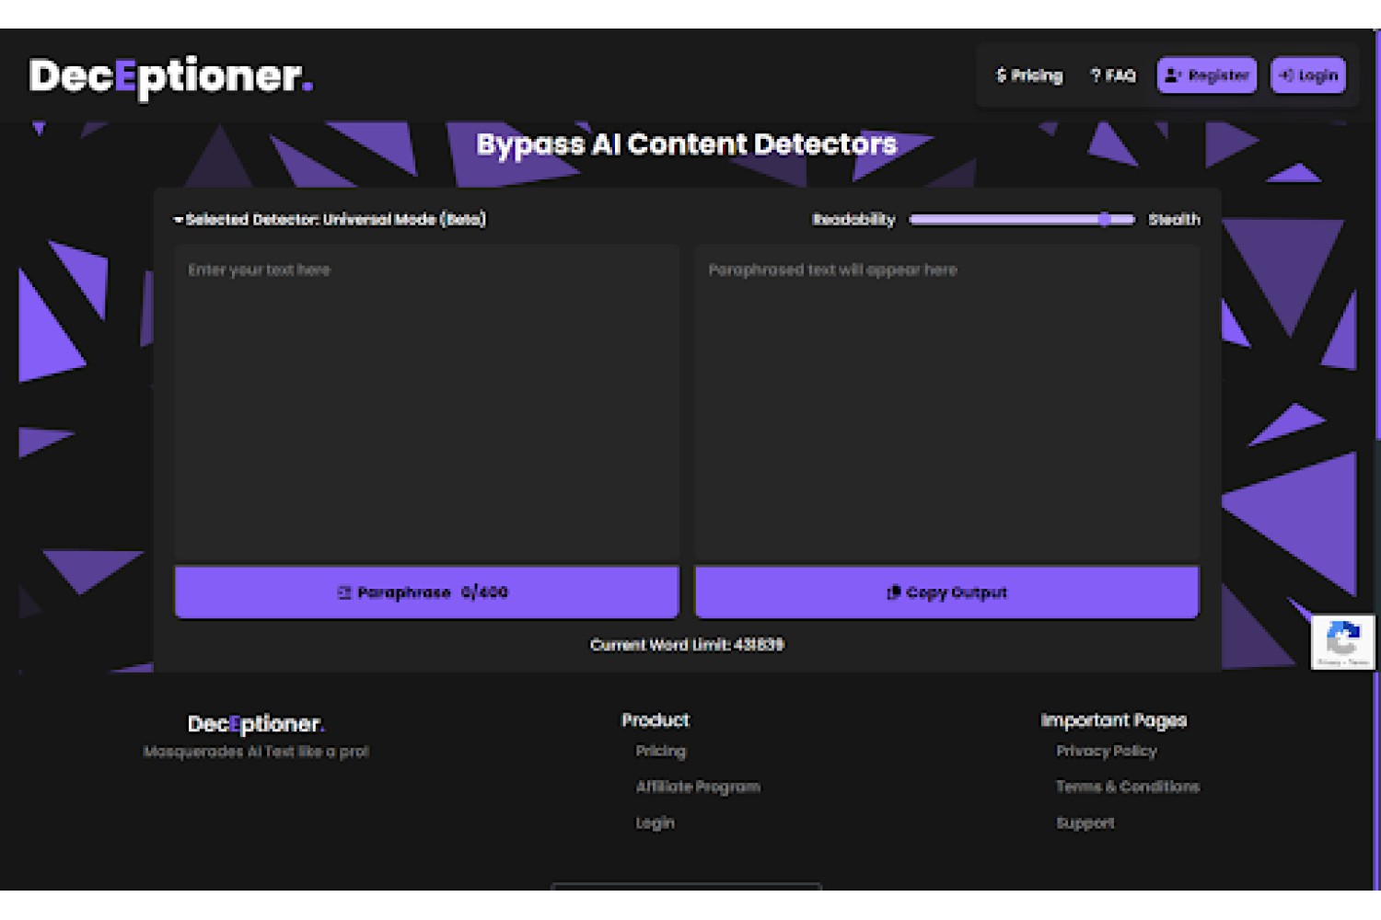Click the reCAPTCHA badge

point(1343,641)
